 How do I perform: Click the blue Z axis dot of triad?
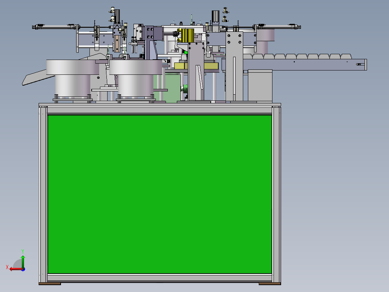23,269
